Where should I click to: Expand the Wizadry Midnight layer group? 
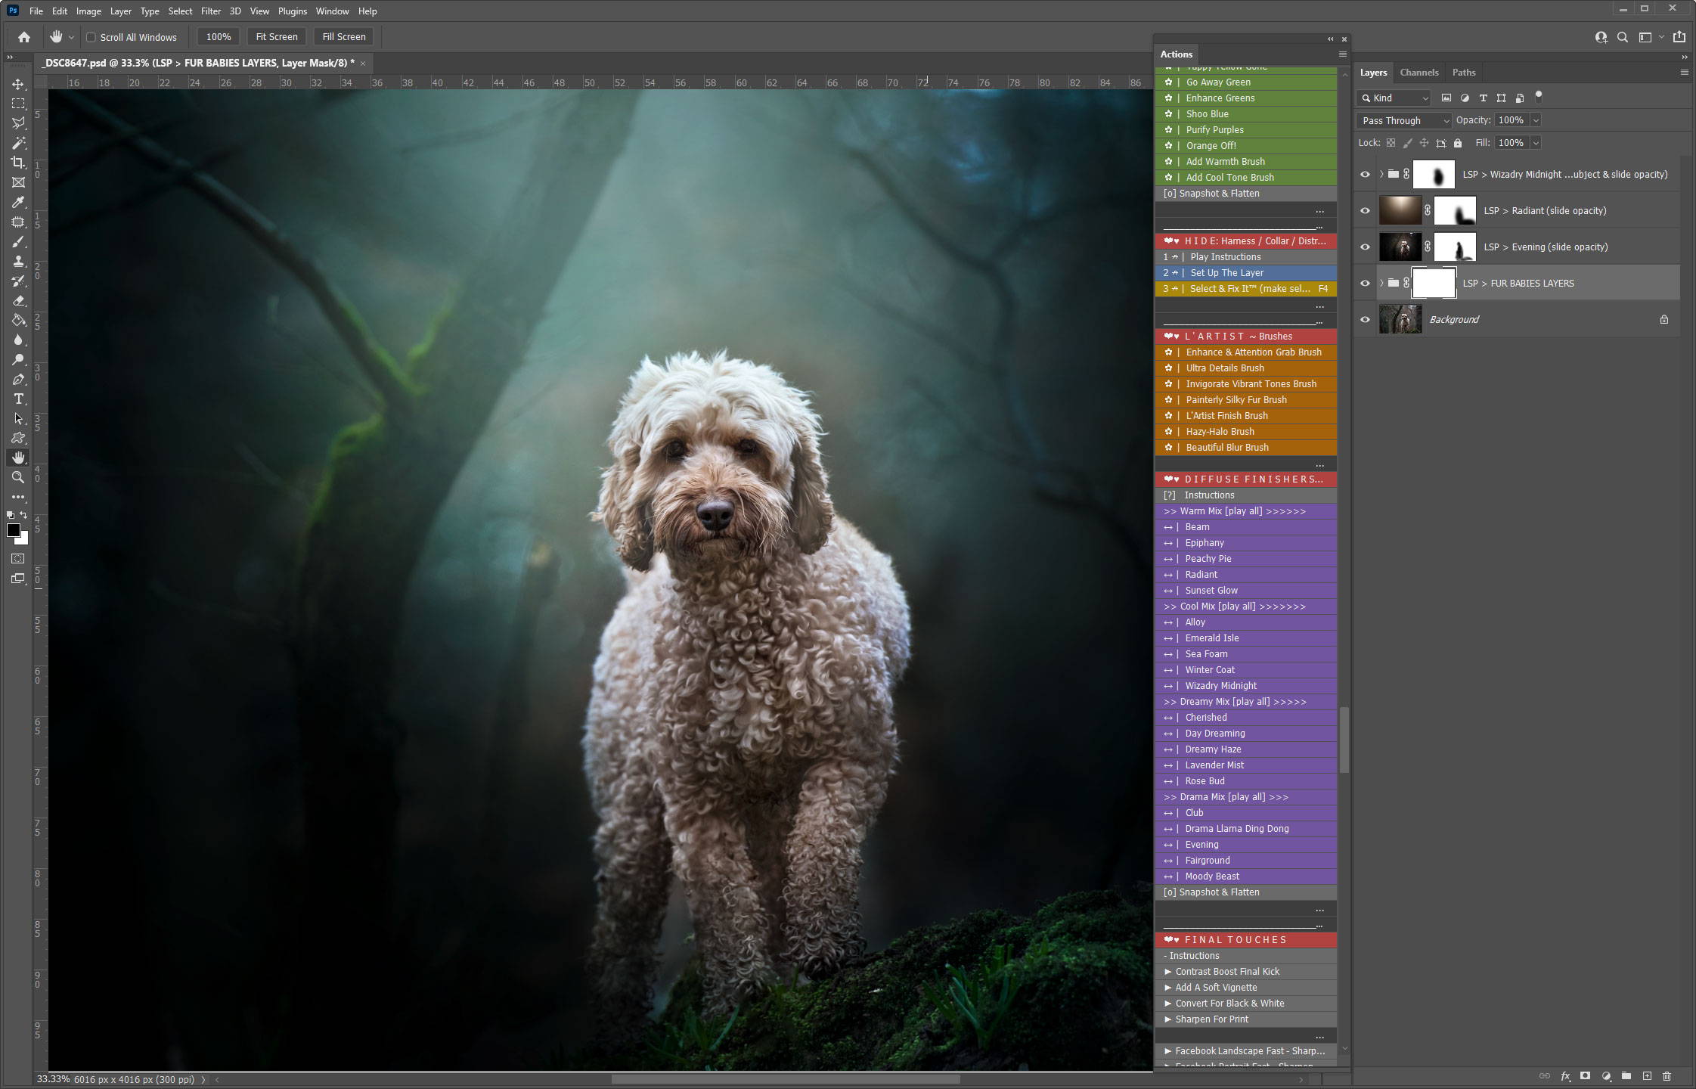(1381, 175)
